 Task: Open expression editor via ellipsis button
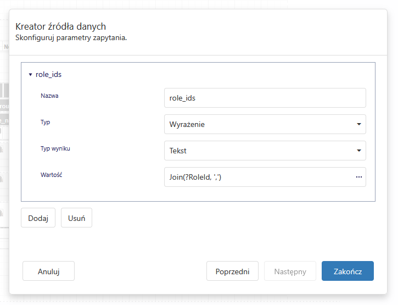(x=359, y=177)
